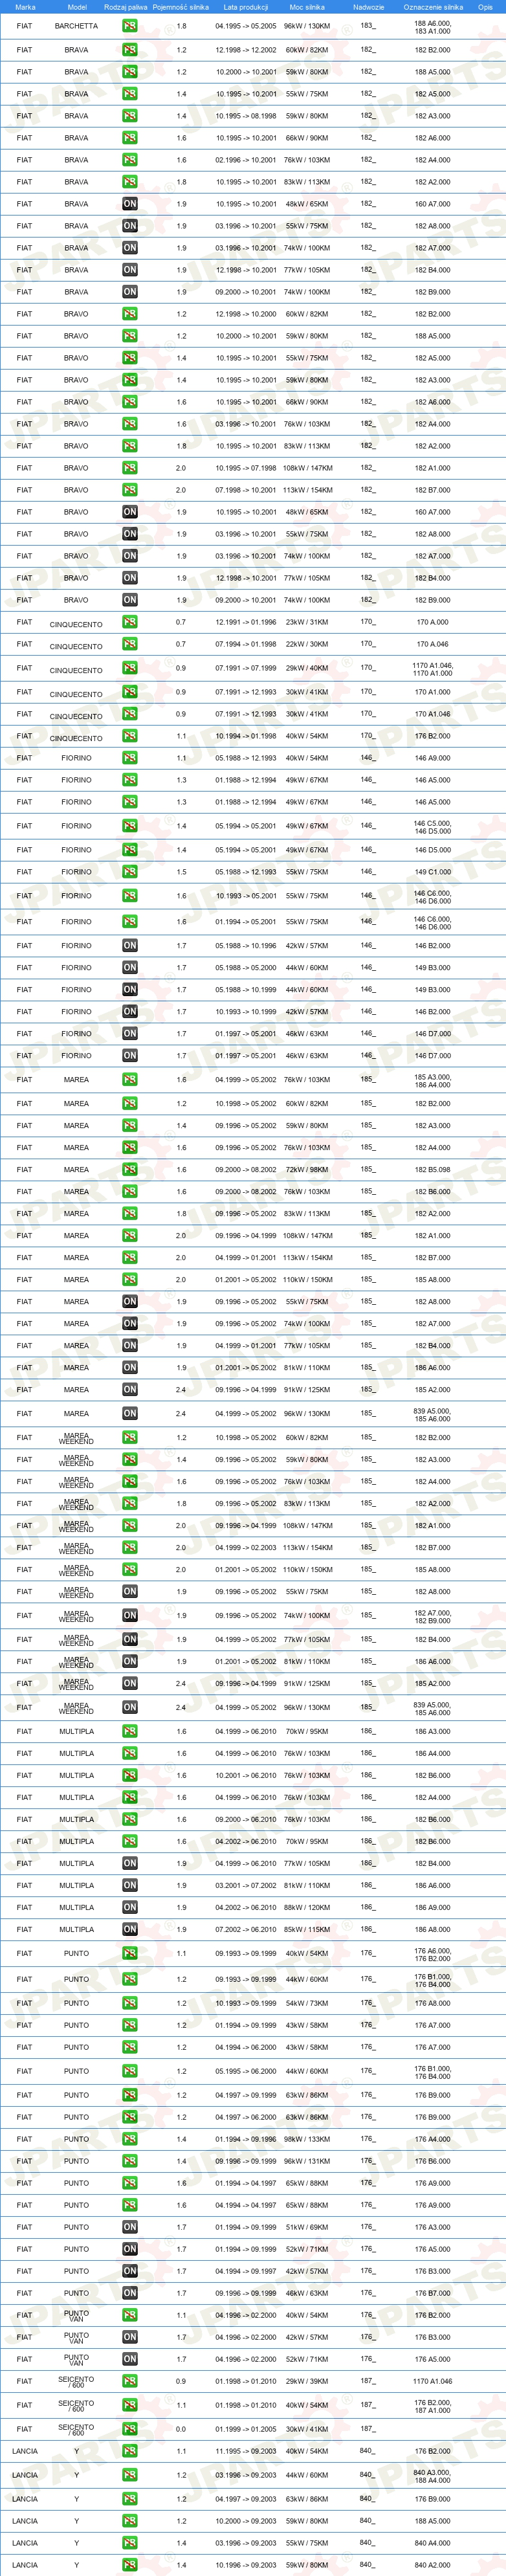Select power value 72kW / 98KM
The height and width of the screenshot is (2576, 506).
[x=307, y=1169]
